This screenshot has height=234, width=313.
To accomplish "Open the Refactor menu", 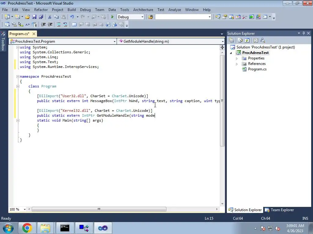I will click(x=41, y=9).
